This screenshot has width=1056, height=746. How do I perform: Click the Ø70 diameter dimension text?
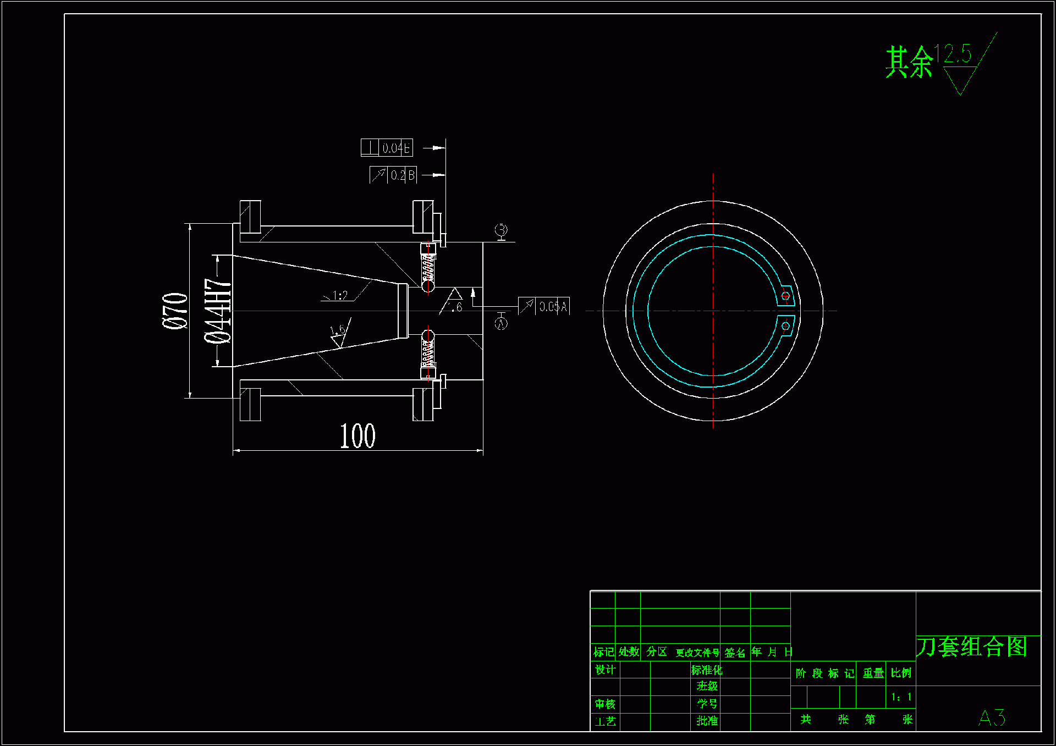[x=175, y=311]
